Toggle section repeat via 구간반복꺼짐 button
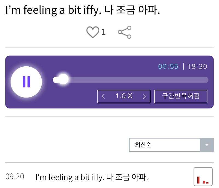Image resolution: width=219 pixels, height=188 pixels. tap(181, 96)
